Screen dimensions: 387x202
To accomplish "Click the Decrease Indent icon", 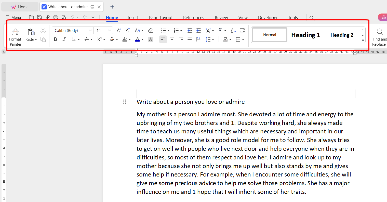I will tap(189, 30).
